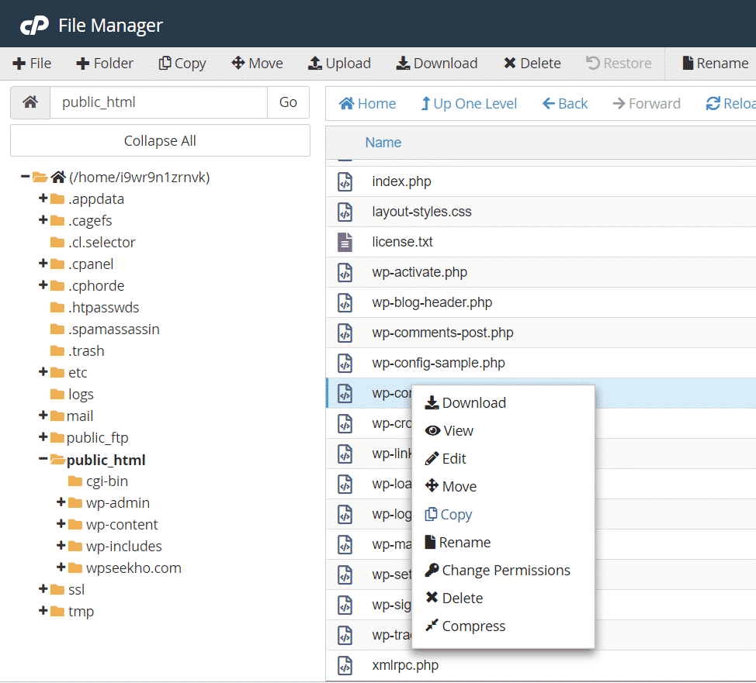Collapse the /home/i9wr9n1zrnvk root node

point(25,177)
